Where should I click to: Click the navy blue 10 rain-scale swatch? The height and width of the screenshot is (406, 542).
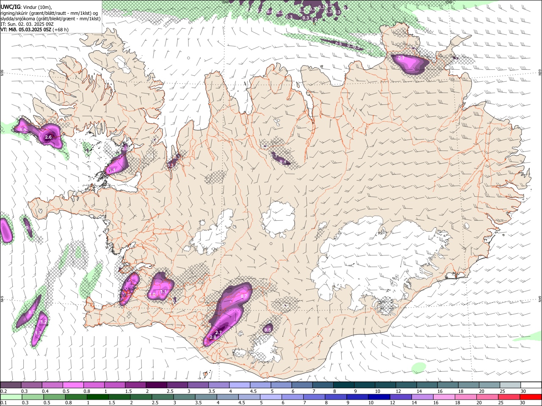(x=379, y=397)
